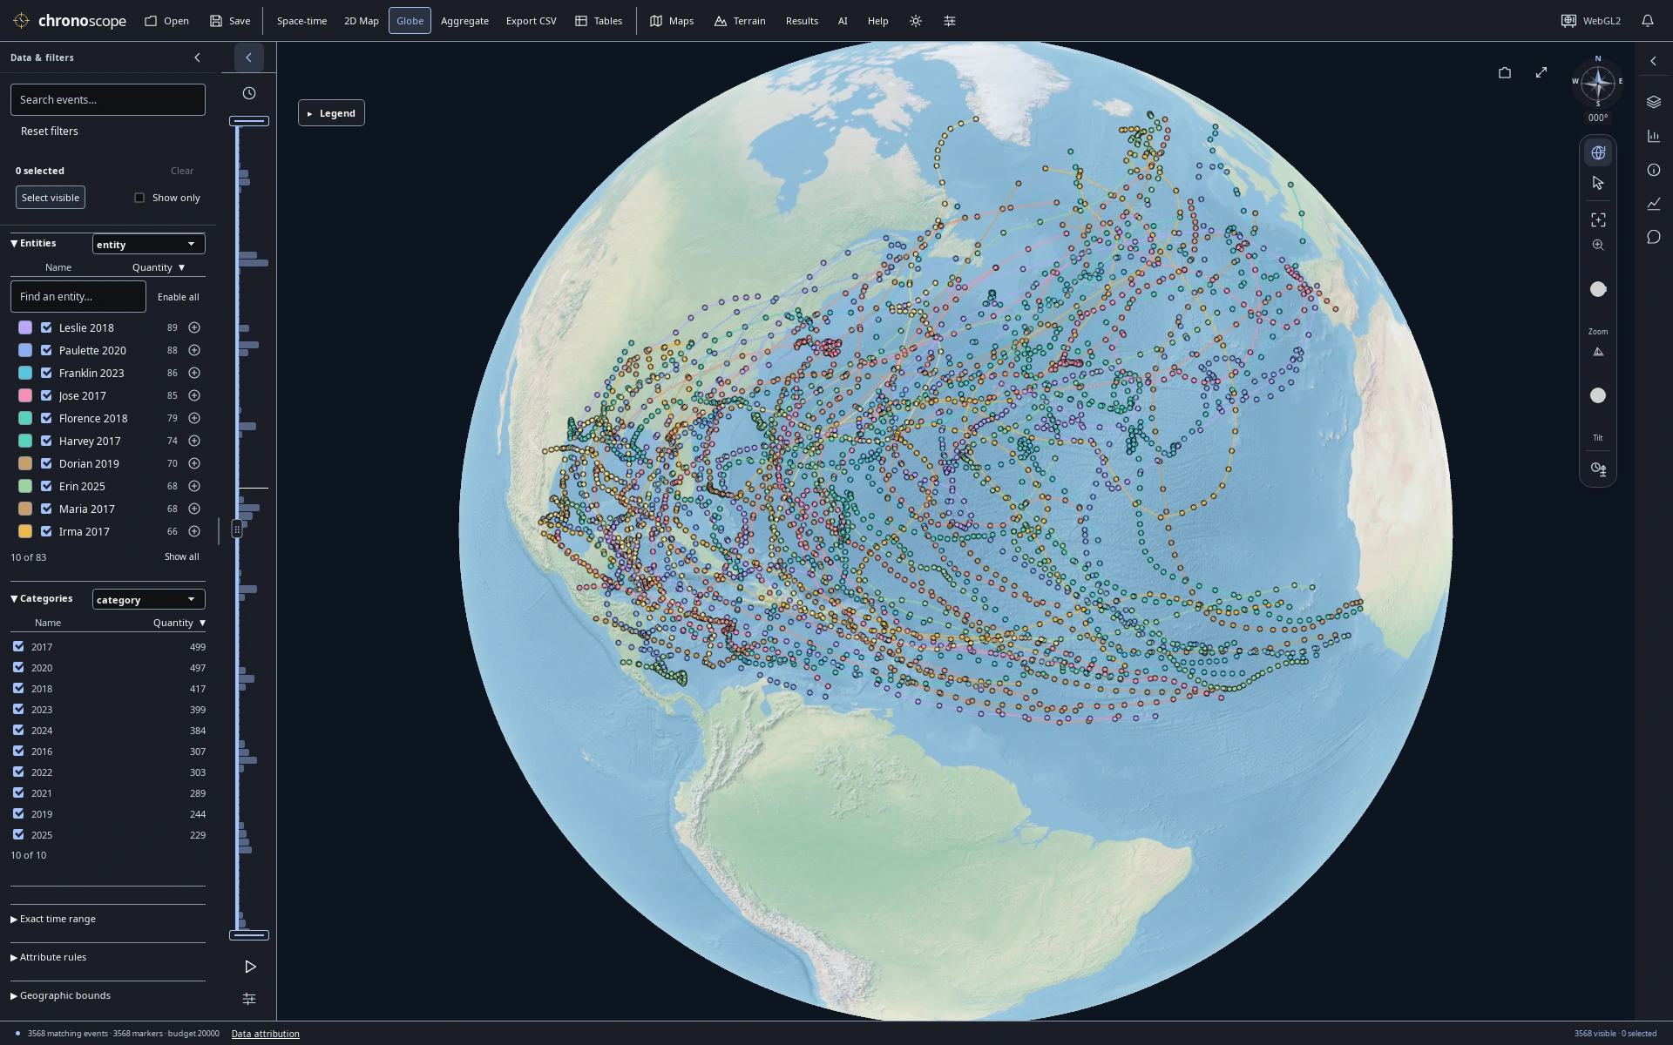
Task: Uncheck the 2017 category checkbox
Action: point(18,646)
